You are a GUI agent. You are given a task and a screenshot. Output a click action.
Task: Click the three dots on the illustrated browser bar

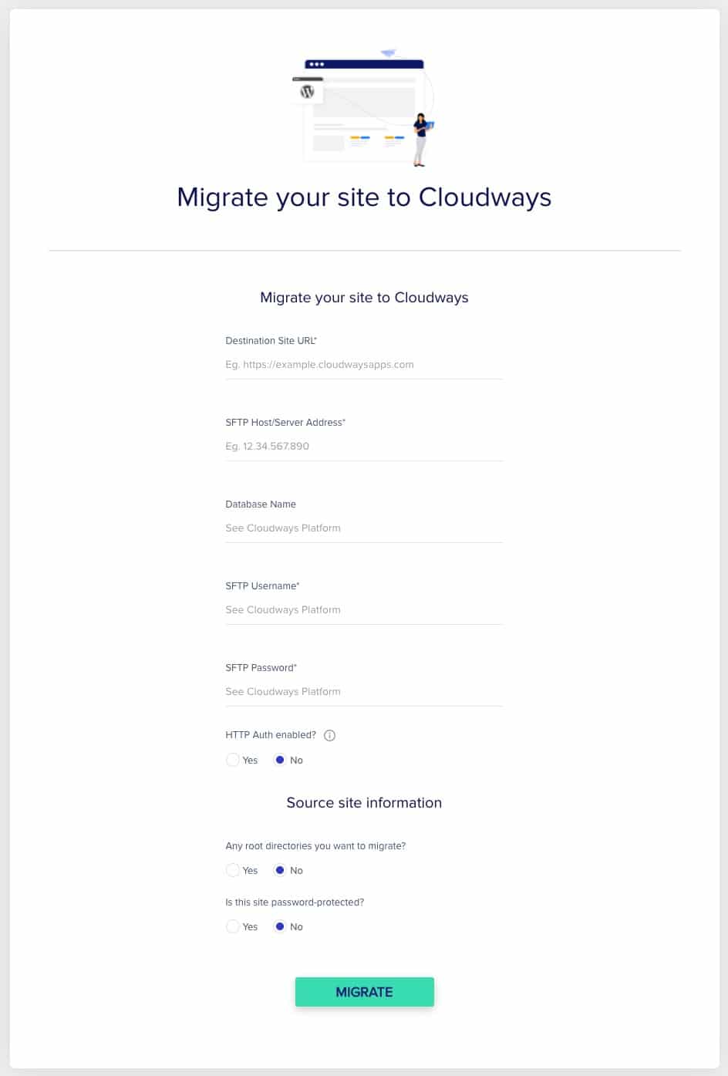(316, 65)
